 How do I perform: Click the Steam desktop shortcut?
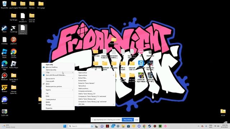4,29
